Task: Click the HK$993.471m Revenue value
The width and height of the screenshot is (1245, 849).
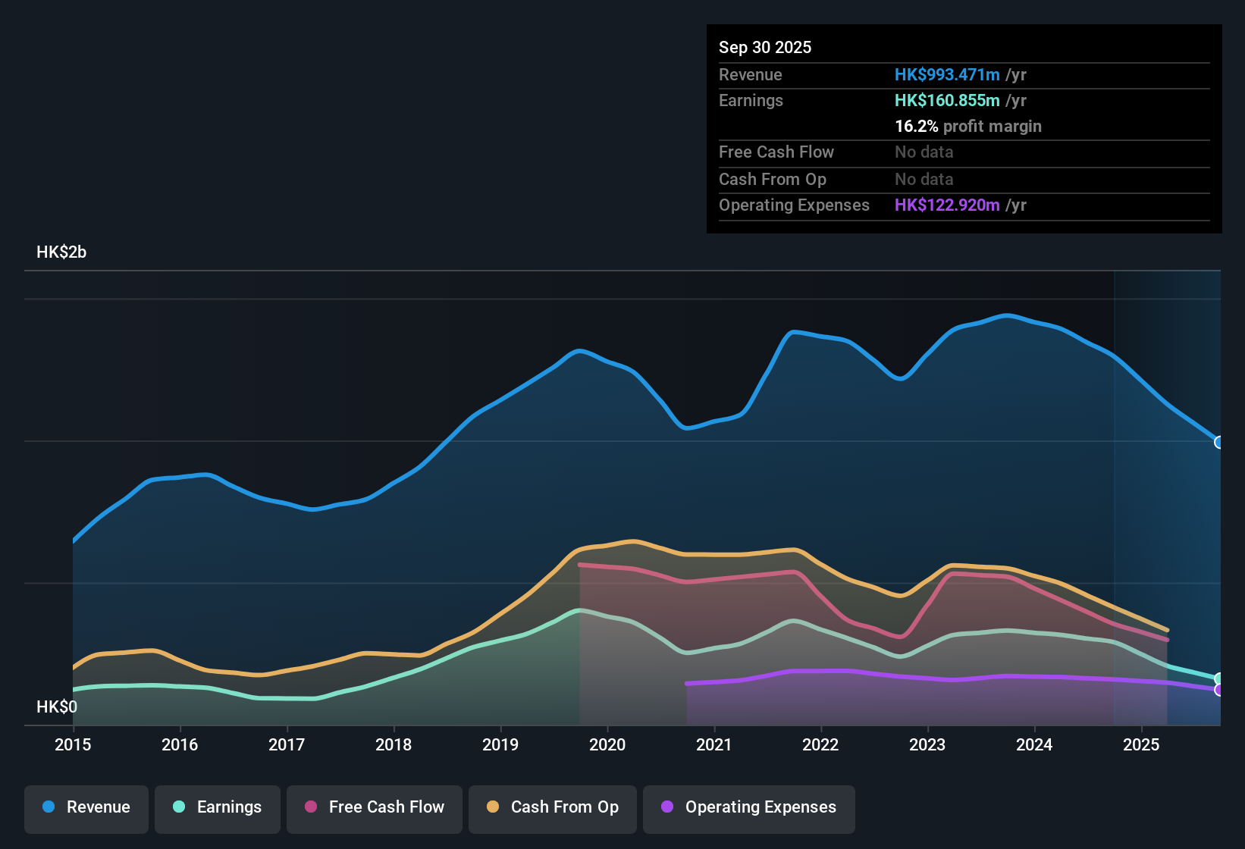Action: (946, 74)
